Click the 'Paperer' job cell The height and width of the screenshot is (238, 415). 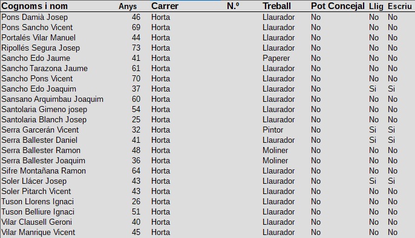[276, 58]
